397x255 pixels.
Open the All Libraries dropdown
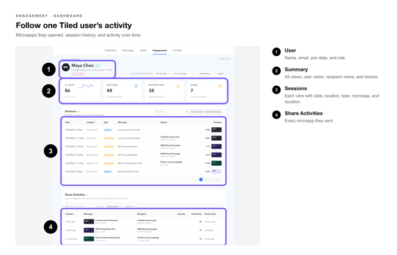coord(162,73)
